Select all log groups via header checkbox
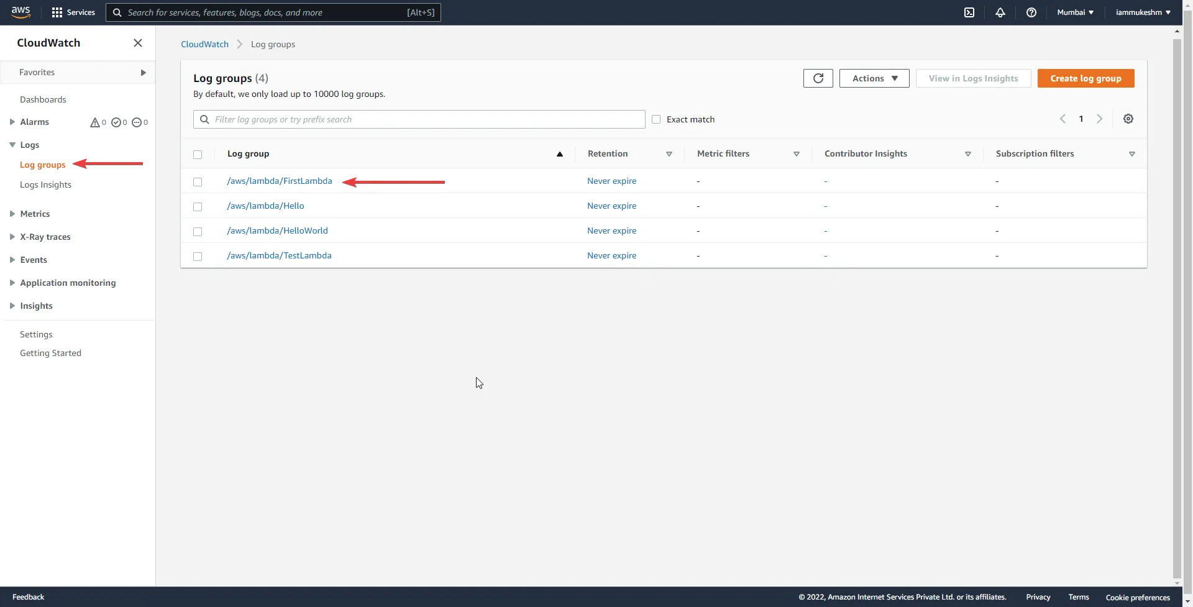Screen dimensions: 1193x607 pos(198,155)
